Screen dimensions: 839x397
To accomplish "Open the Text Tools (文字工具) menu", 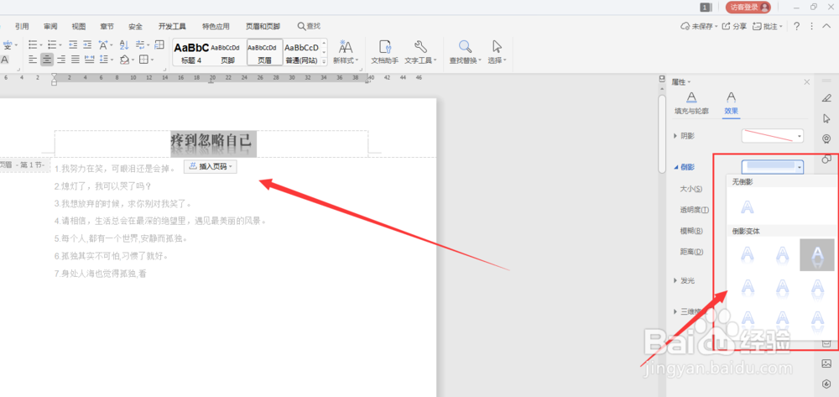I will (x=420, y=52).
